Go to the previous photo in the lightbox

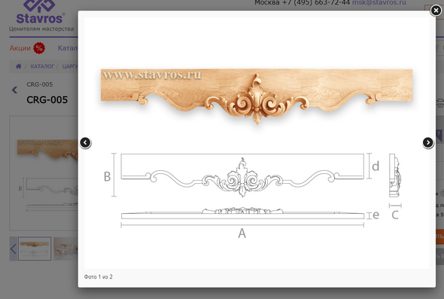coord(86,142)
